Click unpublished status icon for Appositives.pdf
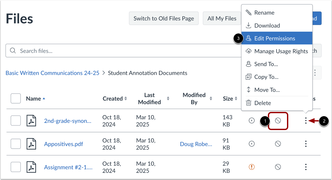This screenshot has height=180, width=332. (278, 144)
